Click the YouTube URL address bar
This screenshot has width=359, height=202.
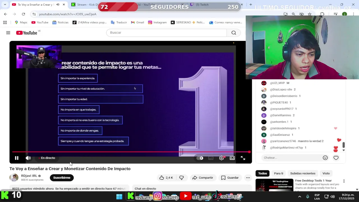pos(67,14)
